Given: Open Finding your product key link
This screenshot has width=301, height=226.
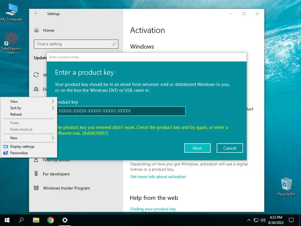Looking at the screenshot, I should [x=153, y=209].
